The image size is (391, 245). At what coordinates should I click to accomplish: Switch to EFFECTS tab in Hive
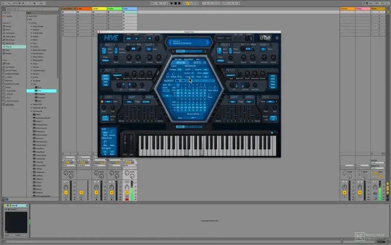[x=198, y=61]
